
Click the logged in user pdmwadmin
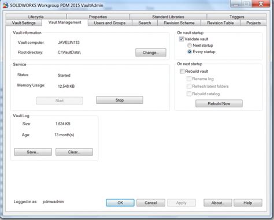tap(53, 202)
